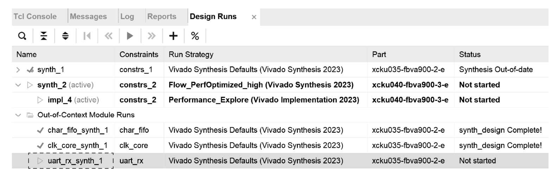Toggle the percent progress display icon
558x174 pixels.
(x=195, y=36)
